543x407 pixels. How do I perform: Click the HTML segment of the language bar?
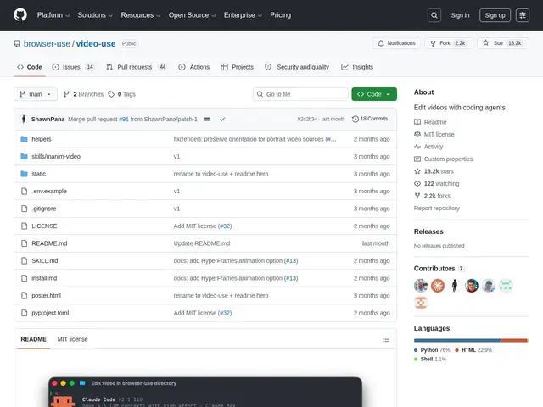click(514, 341)
